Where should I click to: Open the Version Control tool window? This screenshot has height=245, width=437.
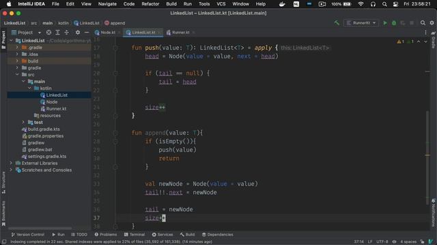(x=27, y=235)
